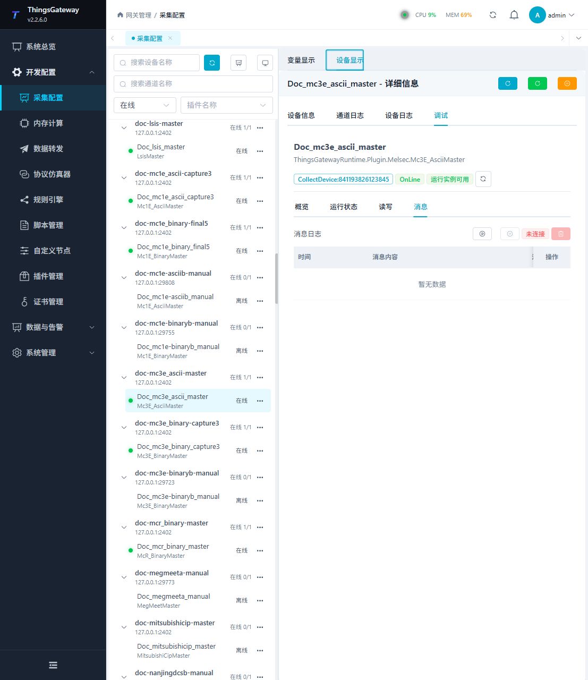Open more options for Doc_mc3e_binary_capture3 device
588x680 pixels.
260,450
